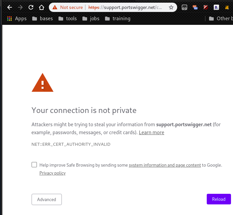Image resolution: width=233 pixels, height=215 pixels.
Task: Click the forward navigation arrow
Action: coord(20,7)
